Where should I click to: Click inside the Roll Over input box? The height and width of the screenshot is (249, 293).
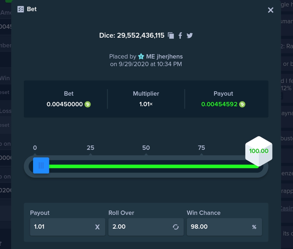coord(136,227)
